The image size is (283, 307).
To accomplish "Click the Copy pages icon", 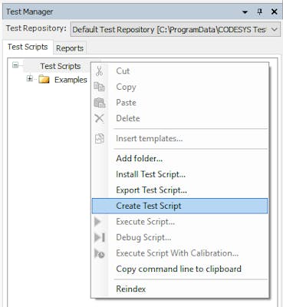I will (99, 87).
